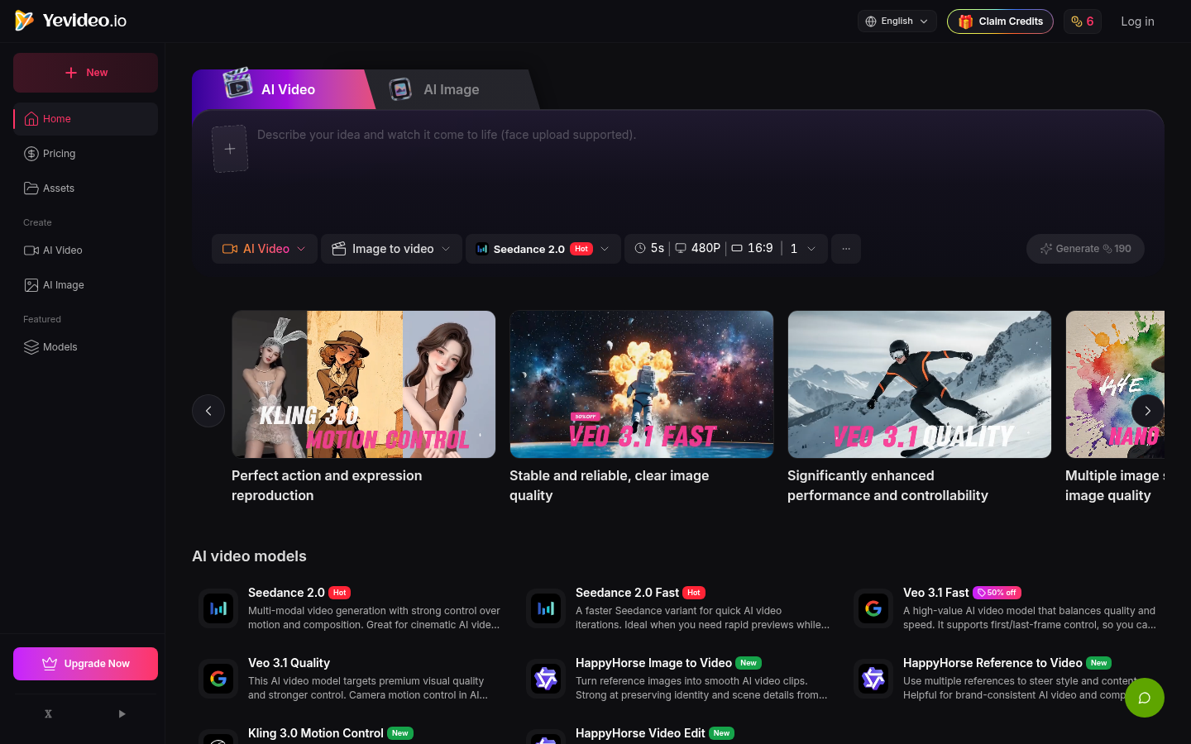Open Models under Featured
Viewport: 1191px width, 744px height.
click(x=86, y=347)
